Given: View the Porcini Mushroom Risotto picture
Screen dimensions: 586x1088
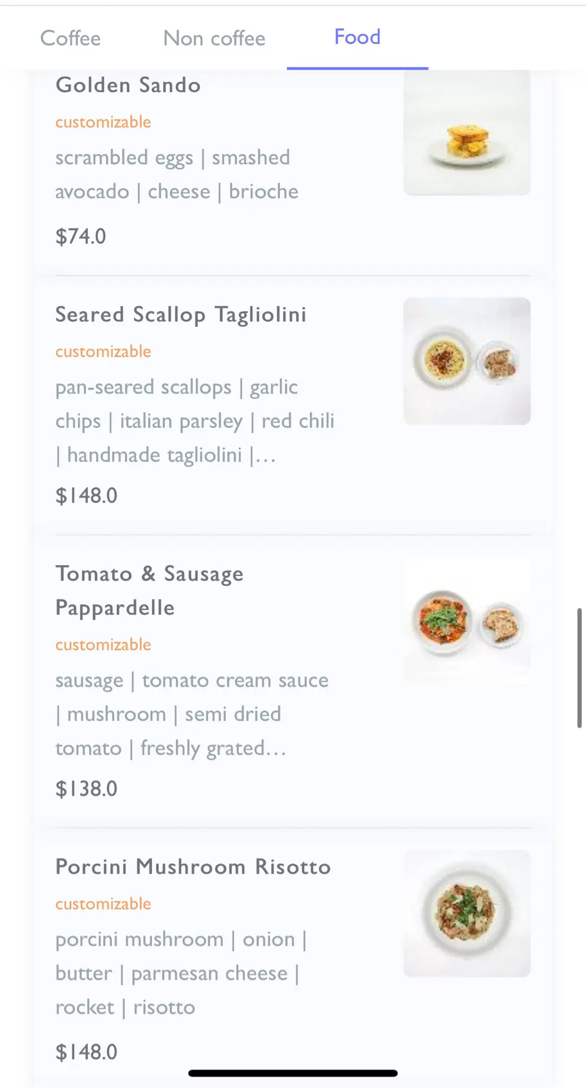Looking at the screenshot, I should [467, 913].
